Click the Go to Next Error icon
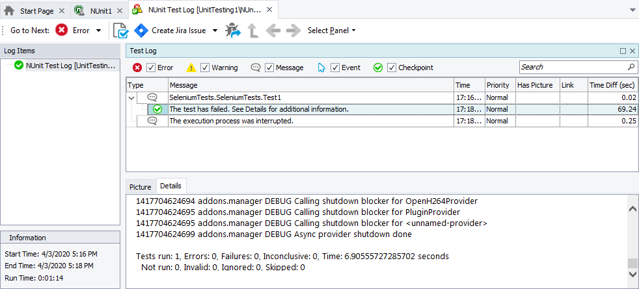Screen dimensions: 639x289 (x=62, y=31)
